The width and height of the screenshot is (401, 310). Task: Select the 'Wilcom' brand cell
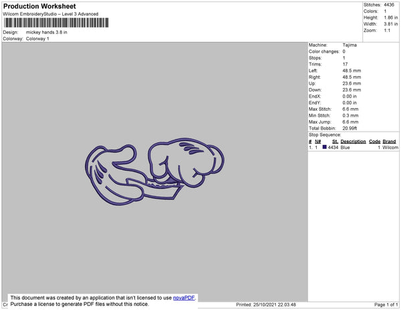coord(390,148)
